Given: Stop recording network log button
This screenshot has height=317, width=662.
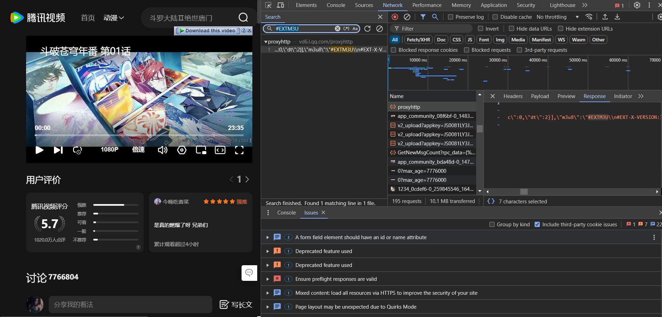Looking at the screenshot, I should [x=395, y=17].
